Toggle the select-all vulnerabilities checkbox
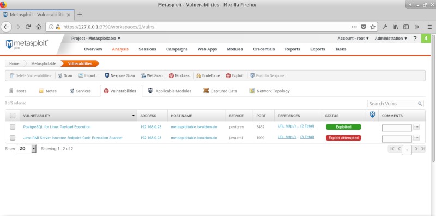The height and width of the screenshot is (216, 436). 13,116
